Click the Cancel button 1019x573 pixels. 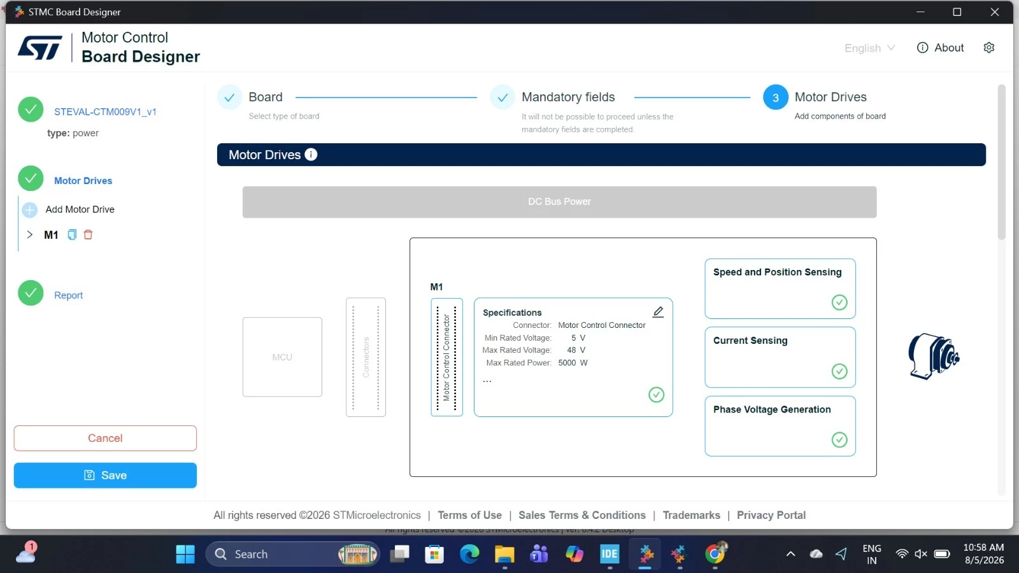pos(105,438)
